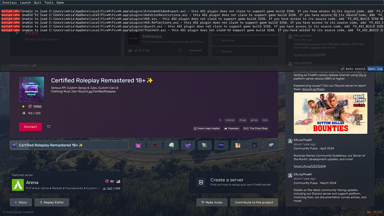The image size is (384, 216).
Task: Connect to Certified Roleplay Remastered server
Action: tap(30, 127)
